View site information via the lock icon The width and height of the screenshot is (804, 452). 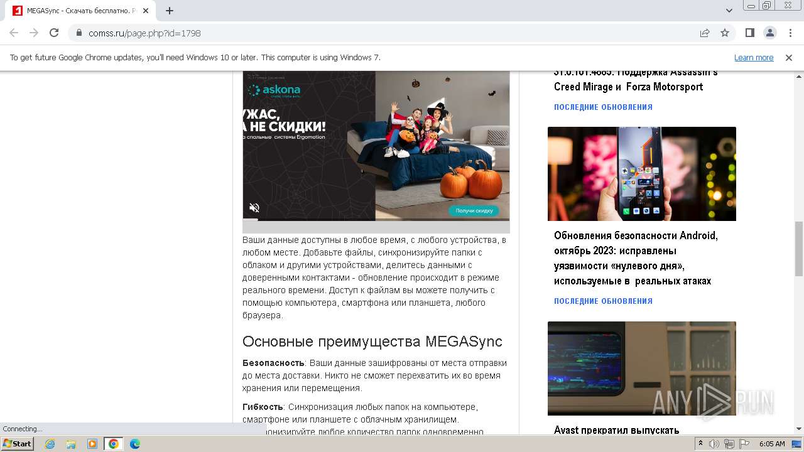(x=79, y=33)
